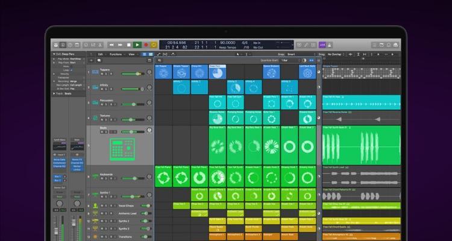Open the tempo display showing 90.0000

tap(228, 43)
